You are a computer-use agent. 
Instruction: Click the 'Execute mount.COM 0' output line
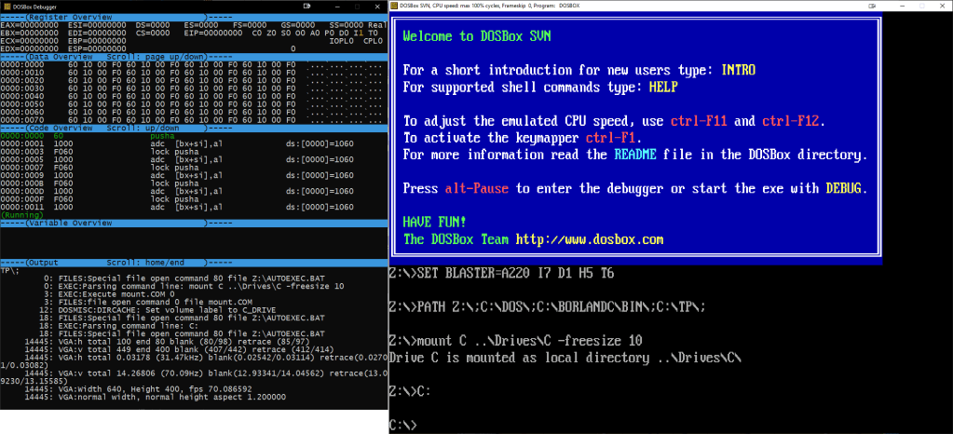pyautogui.click(x=110, y=293)
